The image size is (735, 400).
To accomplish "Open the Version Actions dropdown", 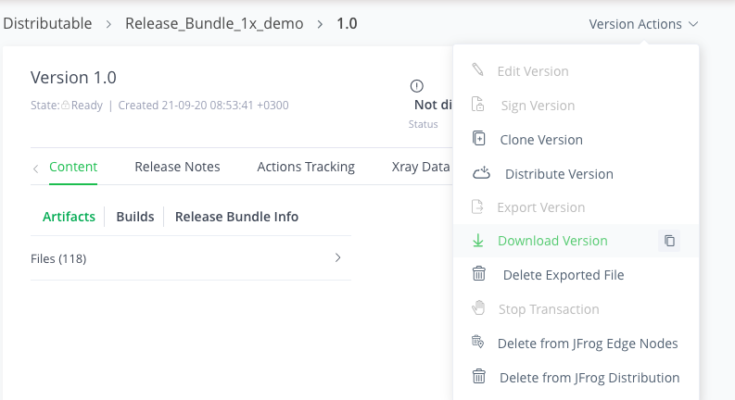I will point(643,24).
